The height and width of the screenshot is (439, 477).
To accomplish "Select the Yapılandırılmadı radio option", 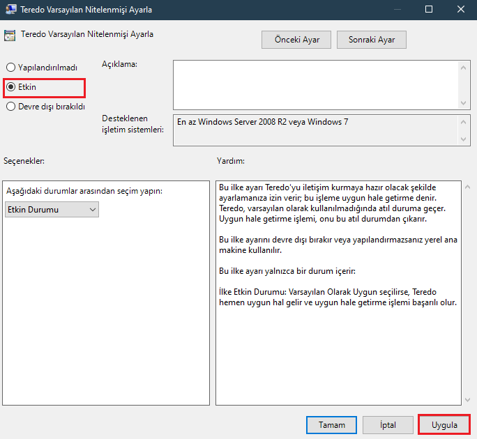I will tap(42, 67).
